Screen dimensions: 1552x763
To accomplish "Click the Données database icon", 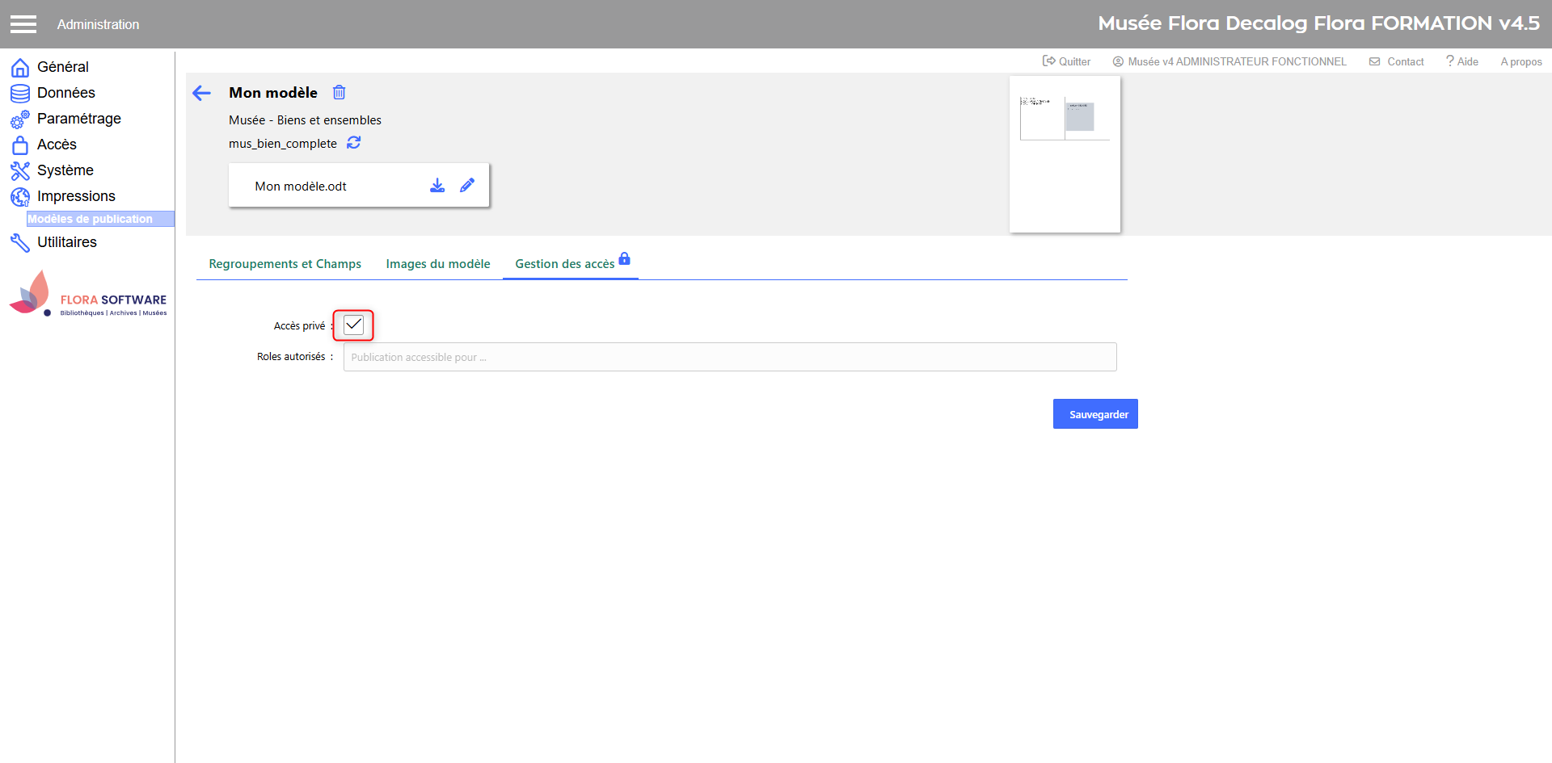I will pos(20,93).
